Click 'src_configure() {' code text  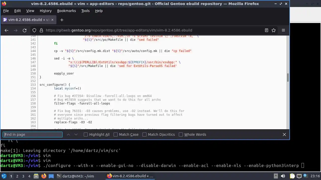tap(55, 85)
